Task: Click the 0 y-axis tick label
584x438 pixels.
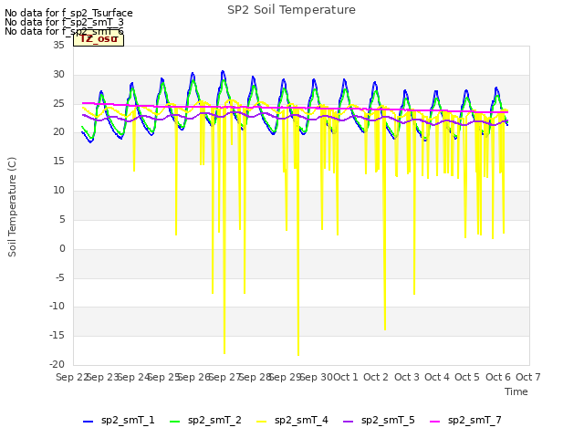Action: click(62, 248)
